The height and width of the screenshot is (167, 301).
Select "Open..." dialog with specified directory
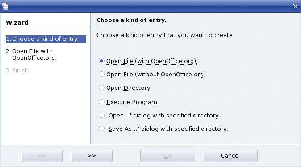[x=159, y=115]
